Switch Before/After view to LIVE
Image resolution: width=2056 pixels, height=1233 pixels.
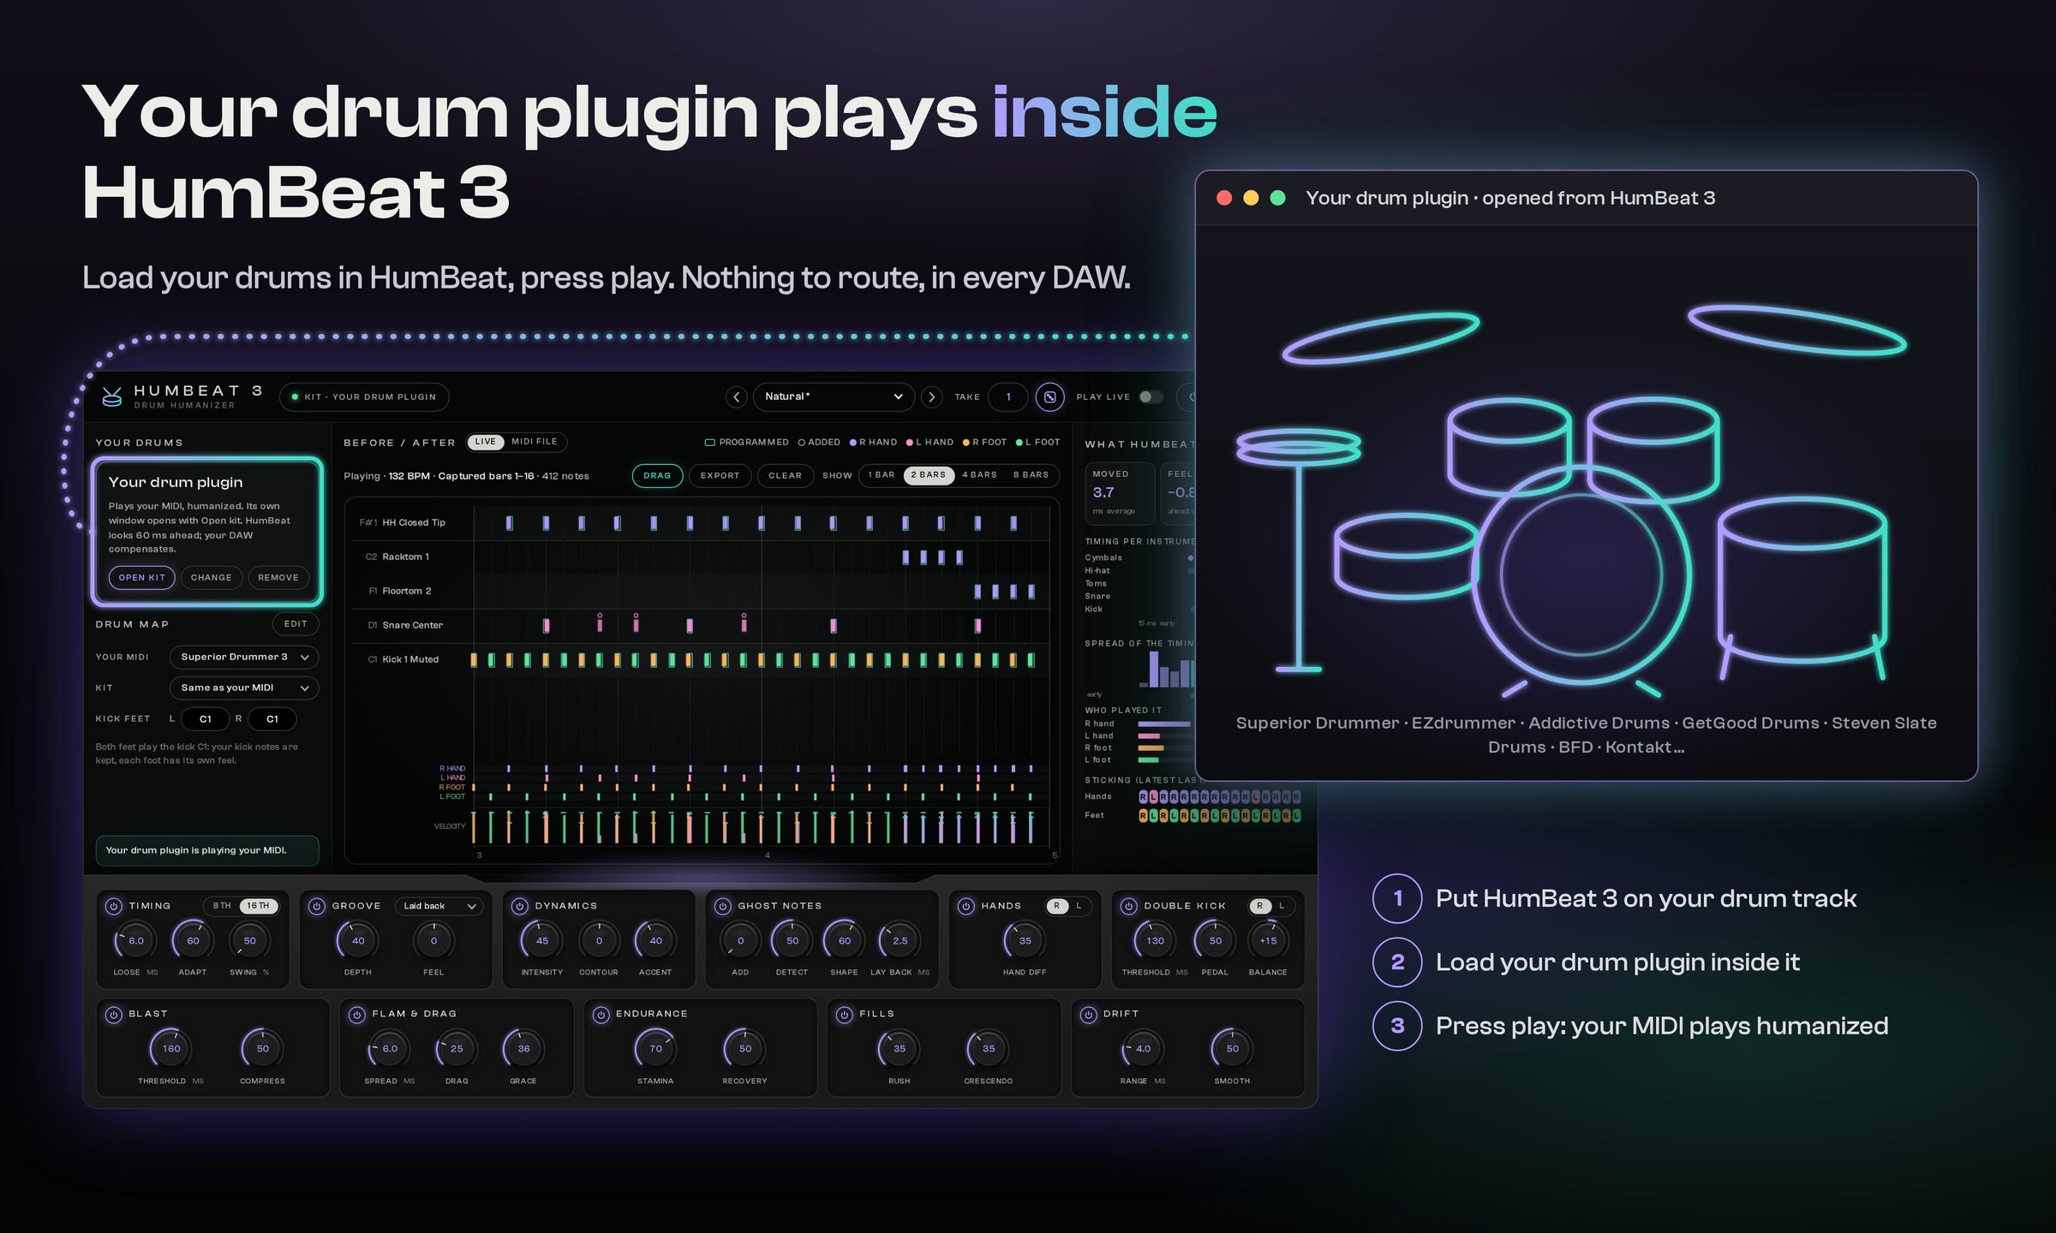[x=485, y=442]
